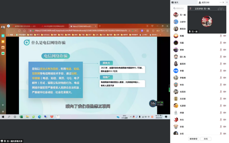
Task: Click the 58% circular performance indicator
Action: tap(153, 103)
